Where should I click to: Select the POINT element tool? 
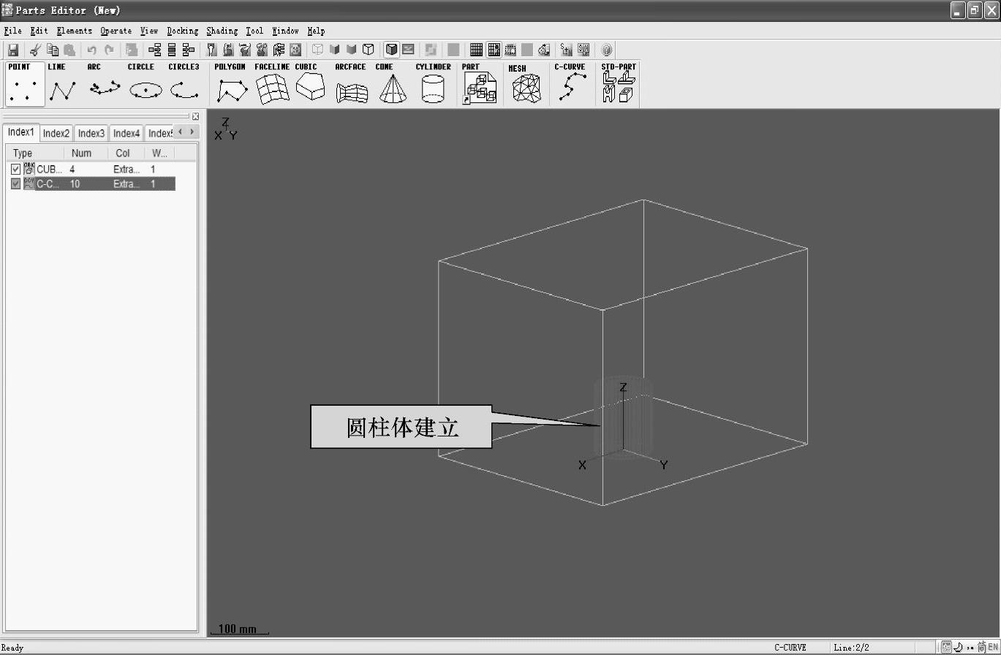[24, 84]
